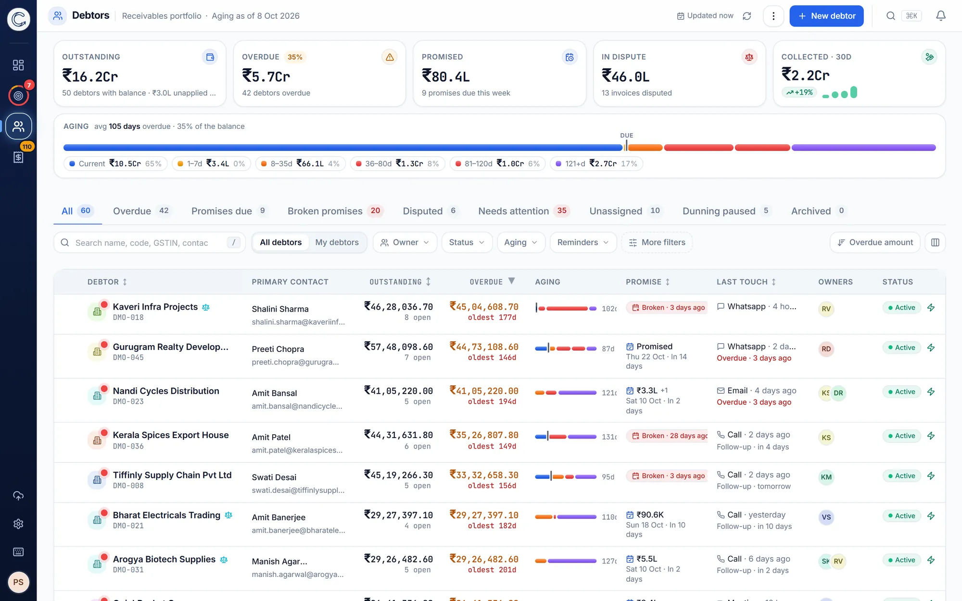
Task: Switch to the Broken promises tab
Action: (335, 211)
